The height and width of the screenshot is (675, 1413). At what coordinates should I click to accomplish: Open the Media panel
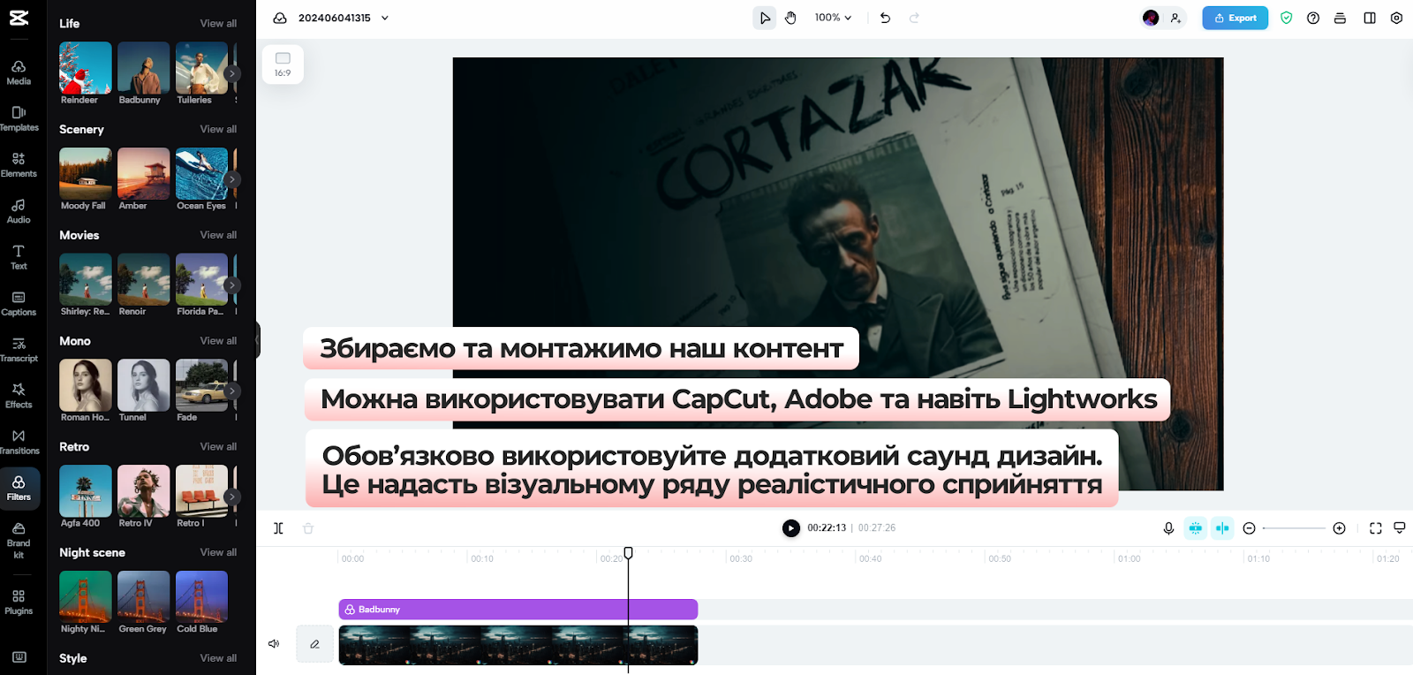click(19, 72)
